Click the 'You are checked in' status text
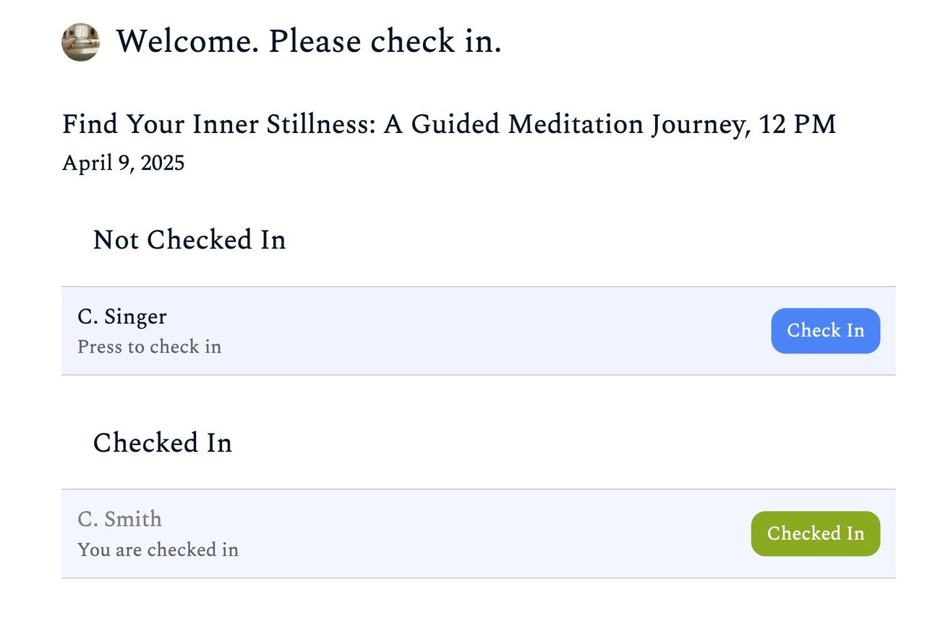 point(158,550)
